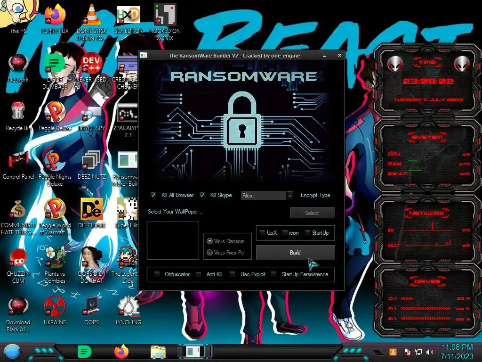This screenshot has height=362, width=482.
Task: Select the Network desktop icon
Action: tap(18, 68)
